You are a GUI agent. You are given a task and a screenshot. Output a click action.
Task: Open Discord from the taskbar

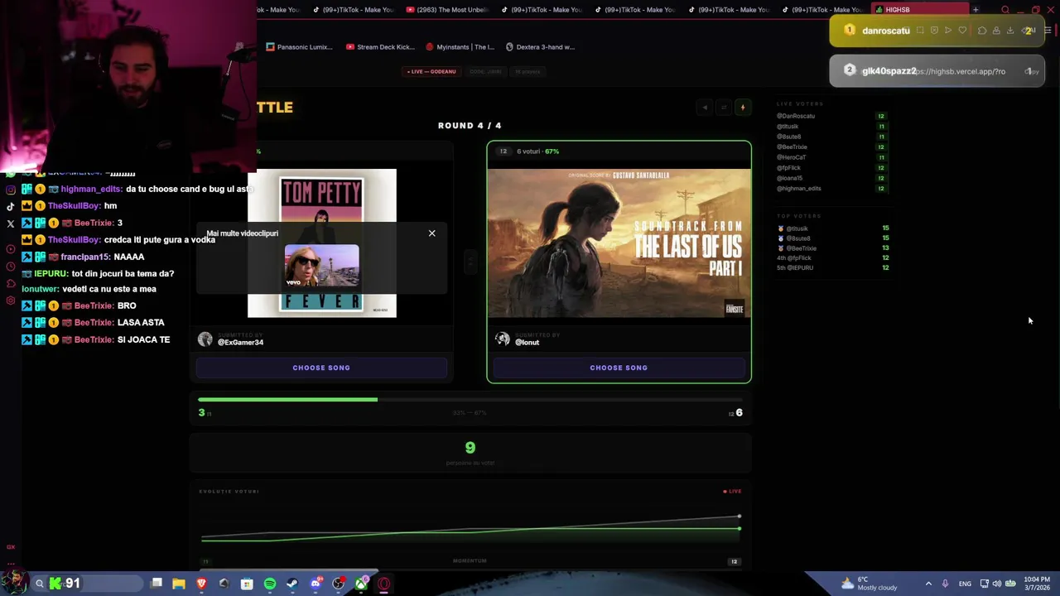pos(316,584)
